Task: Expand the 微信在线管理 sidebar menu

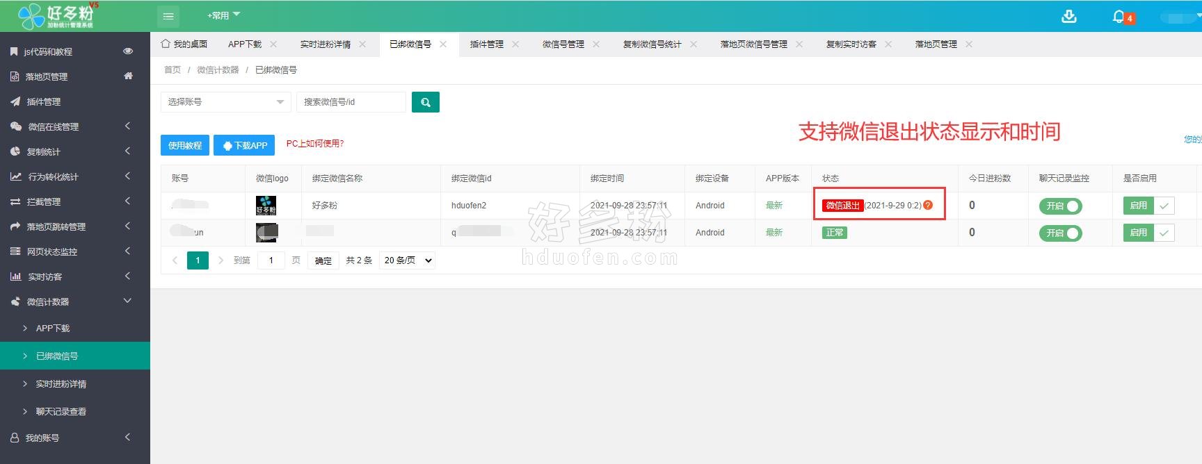Action: coord(127,126)
